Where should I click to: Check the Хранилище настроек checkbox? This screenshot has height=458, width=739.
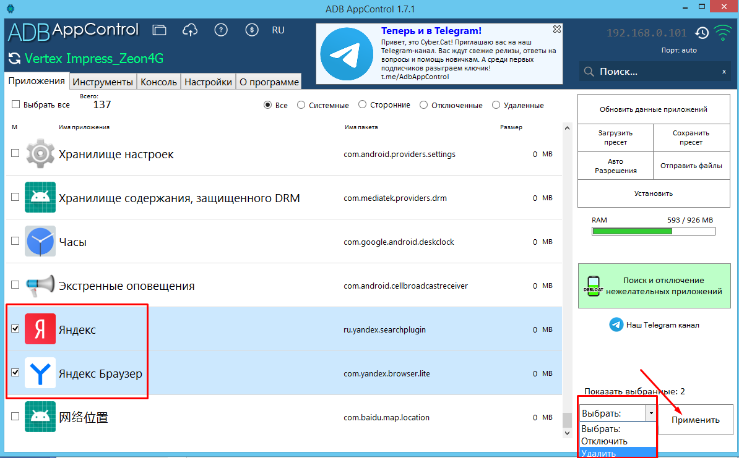coord(15,153)
